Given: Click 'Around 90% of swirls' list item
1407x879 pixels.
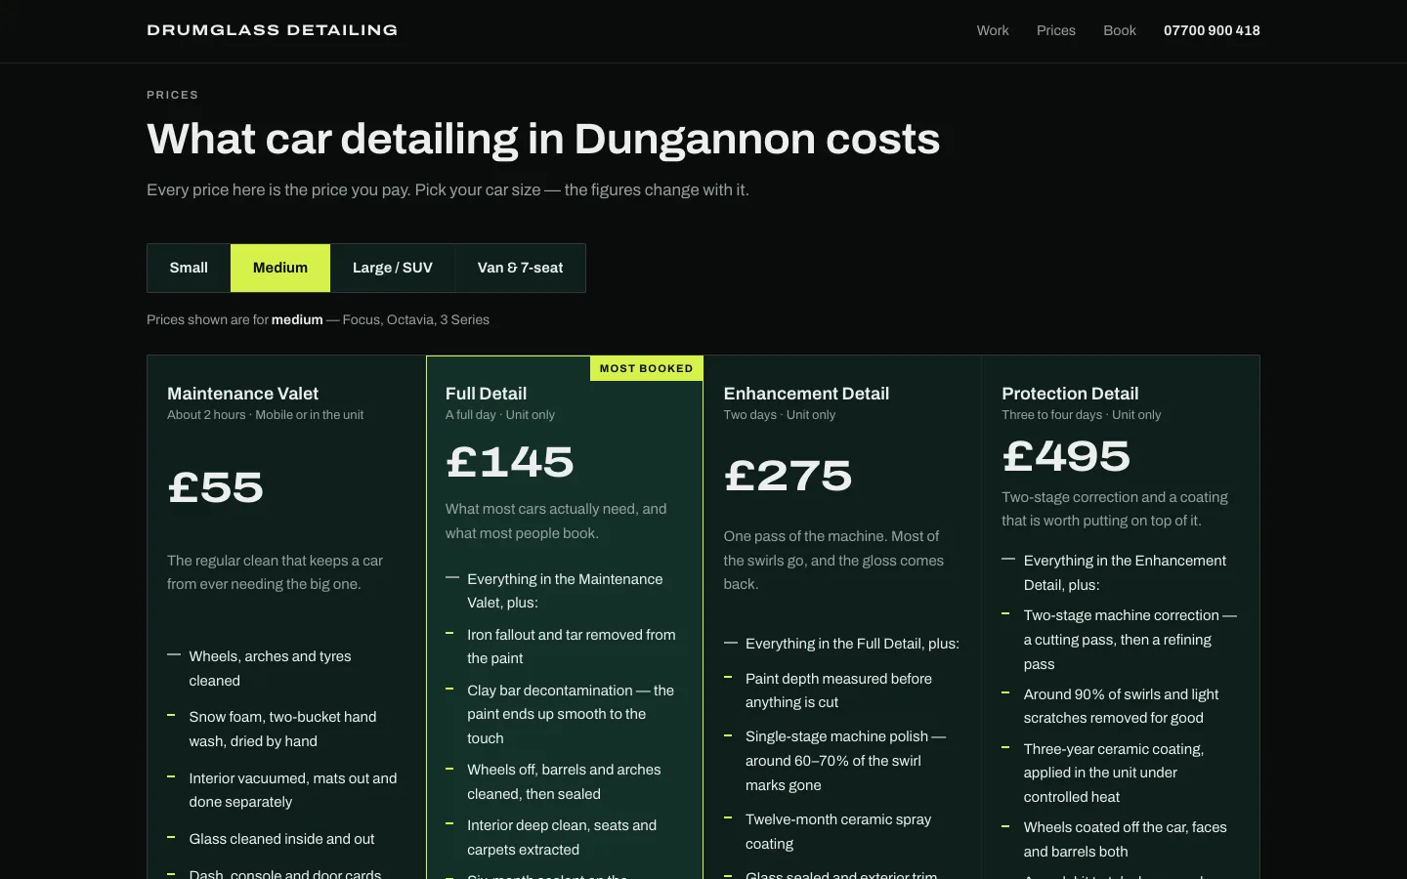Looking at the screenshot, I should click(x=1121, y=706).
